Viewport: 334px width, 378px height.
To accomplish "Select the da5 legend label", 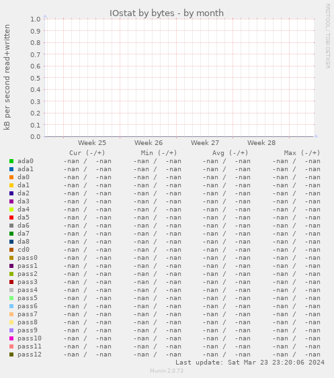I will (24, 218).
